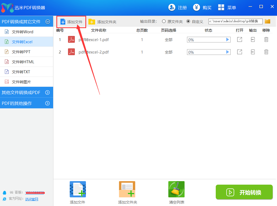Click the output directory path field
Screen dimensions: 277x206
coord(235,21)
